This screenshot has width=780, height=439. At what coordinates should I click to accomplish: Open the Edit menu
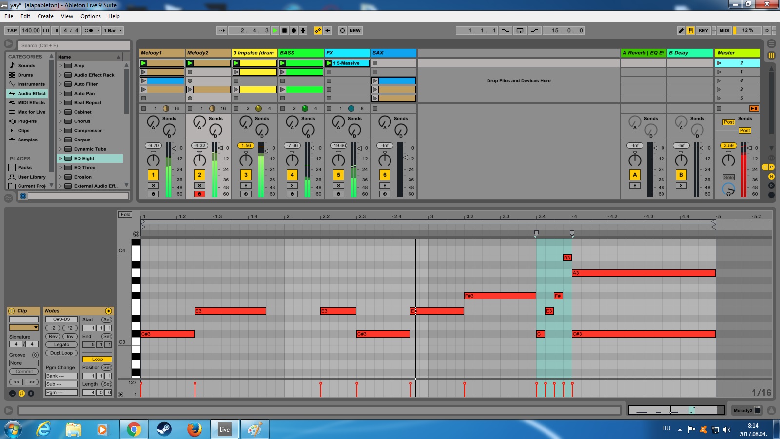coord(25,16)
